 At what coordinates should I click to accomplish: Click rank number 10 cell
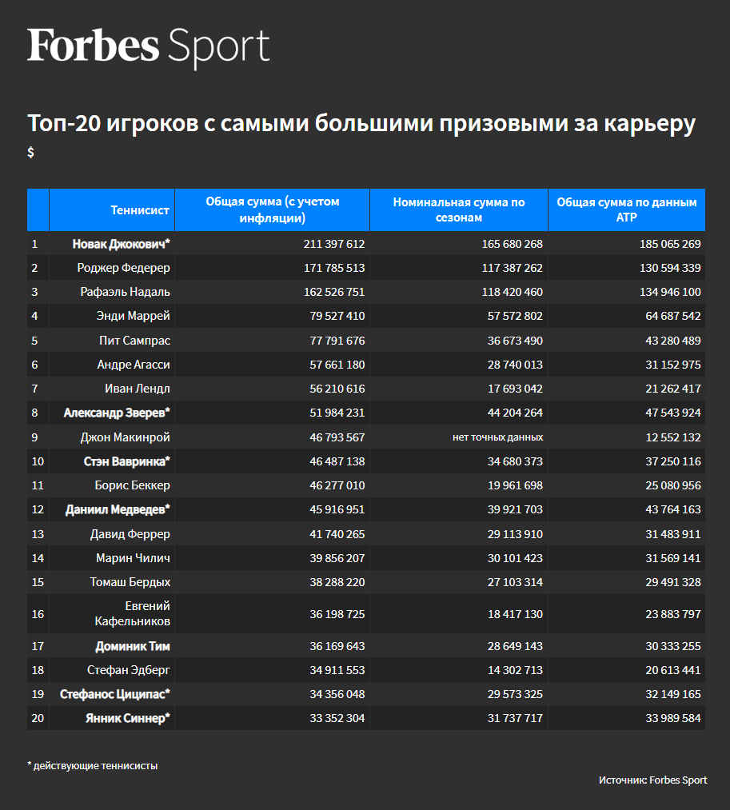[x=37, y=461]
